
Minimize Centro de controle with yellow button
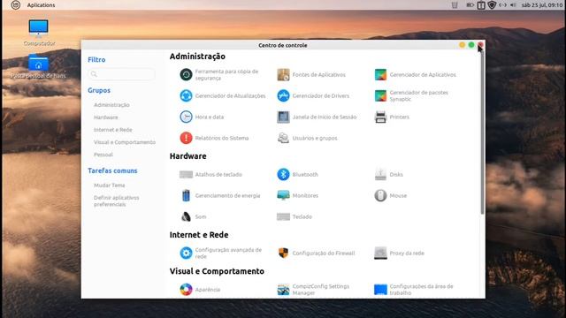click(x=462, y=45)
